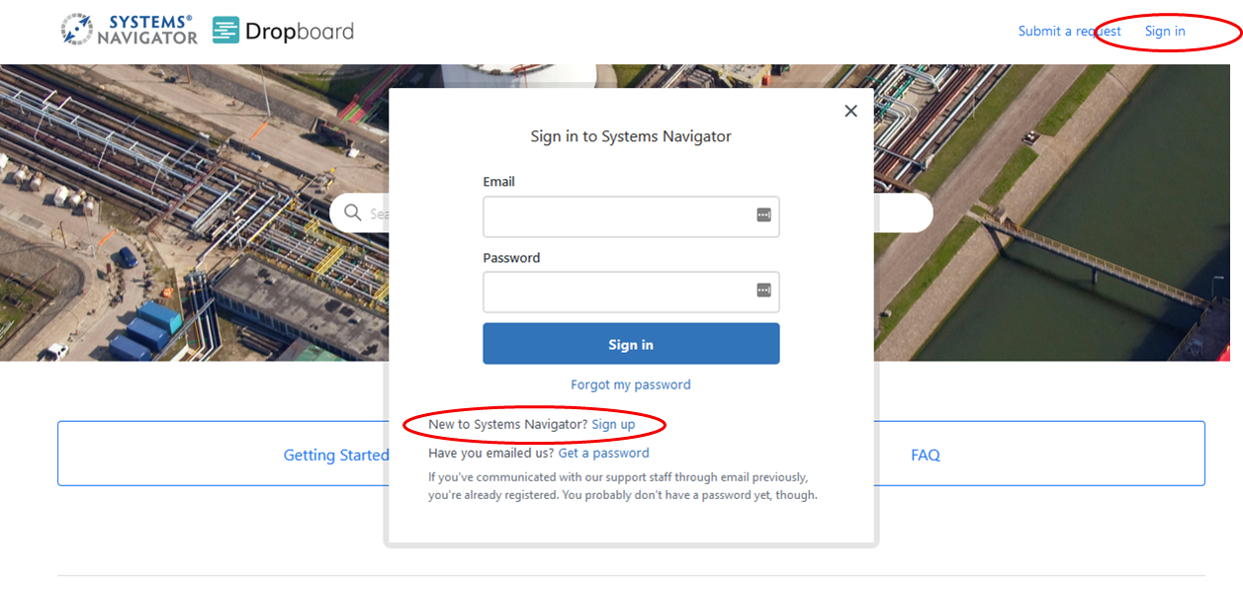This screenshot has width=1243, height=591.
Task: Click the magnifying glass search icon
Action: point(353,212)
